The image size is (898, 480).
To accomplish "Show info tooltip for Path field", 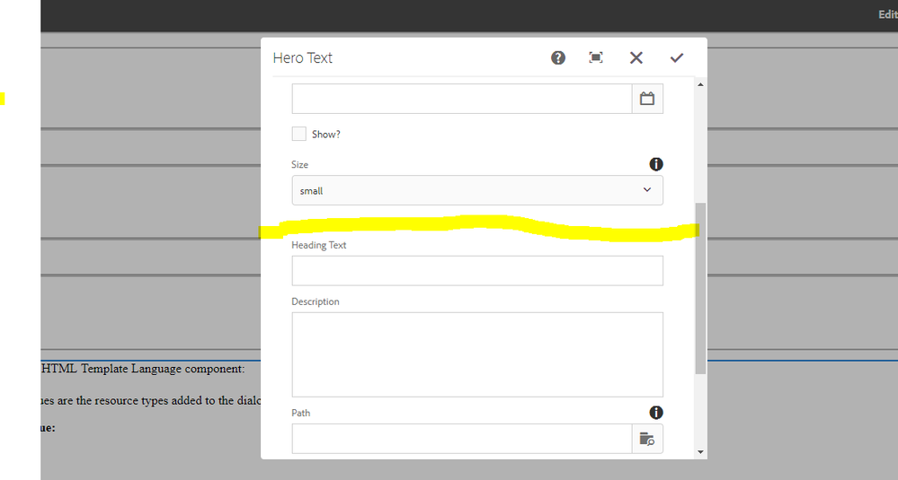I will [x=655, y=413].
